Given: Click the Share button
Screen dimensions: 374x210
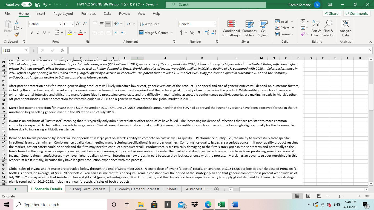Looking at the screenshot, I should [332, 14].
